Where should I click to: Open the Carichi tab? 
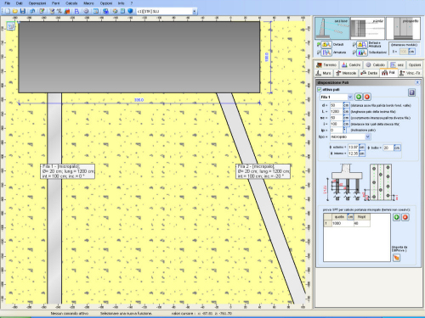pos(351,64)
